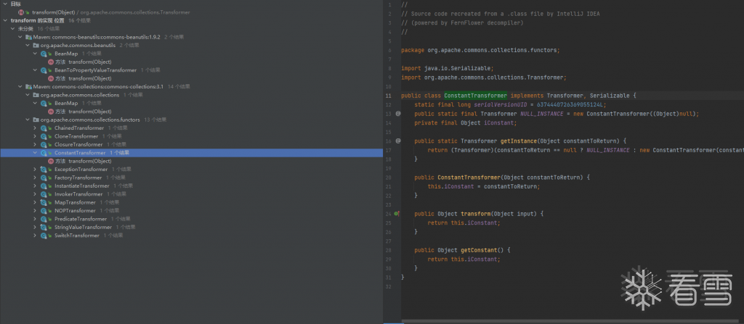Open transform(Object) under BeanMap in org.apache.commons.beanutils
Image resolution: width=744 pixels, height=324 pixels.
tap(90, 62)
